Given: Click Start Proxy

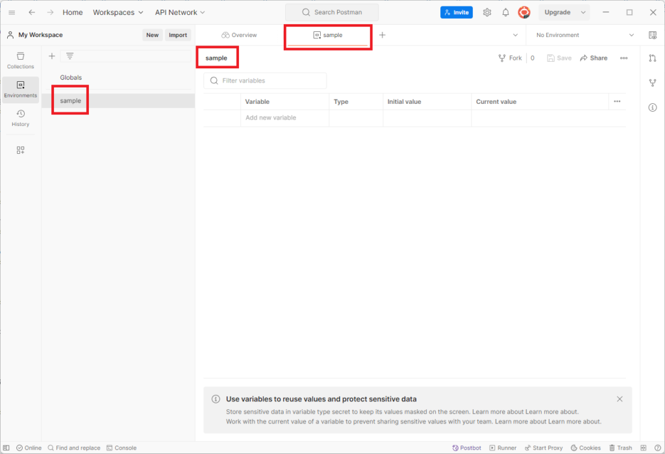Looking at the screenshot, I should click(544, 448).
